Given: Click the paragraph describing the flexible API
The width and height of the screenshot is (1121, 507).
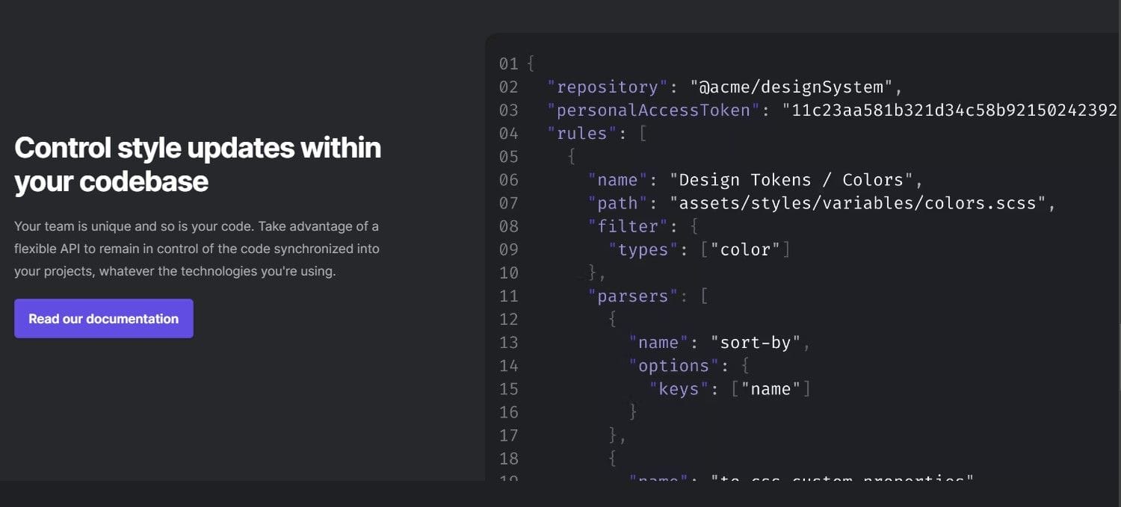Looking at the screenshot, I should 198,249.
